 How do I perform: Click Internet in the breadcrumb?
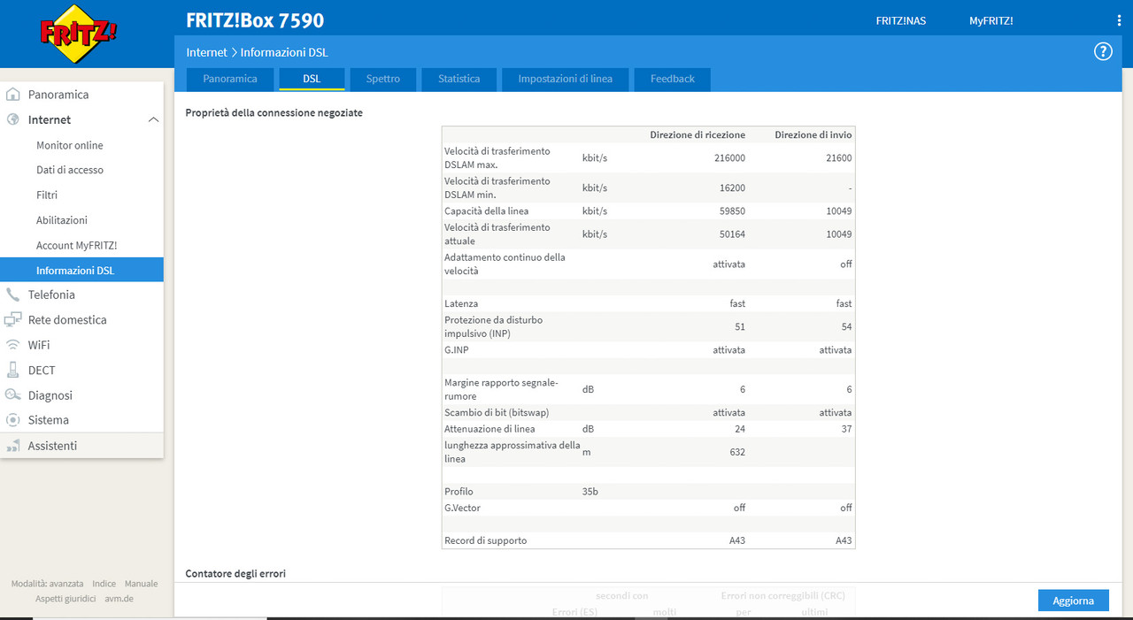[x=206, y=53]
